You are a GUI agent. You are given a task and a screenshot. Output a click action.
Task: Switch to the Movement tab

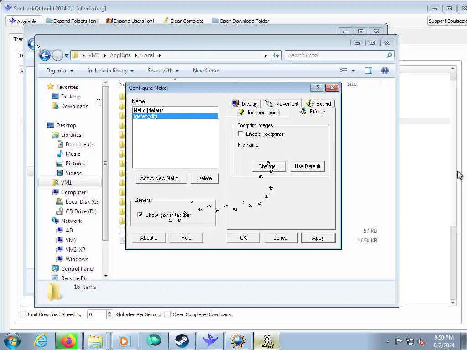click(282, 103)
